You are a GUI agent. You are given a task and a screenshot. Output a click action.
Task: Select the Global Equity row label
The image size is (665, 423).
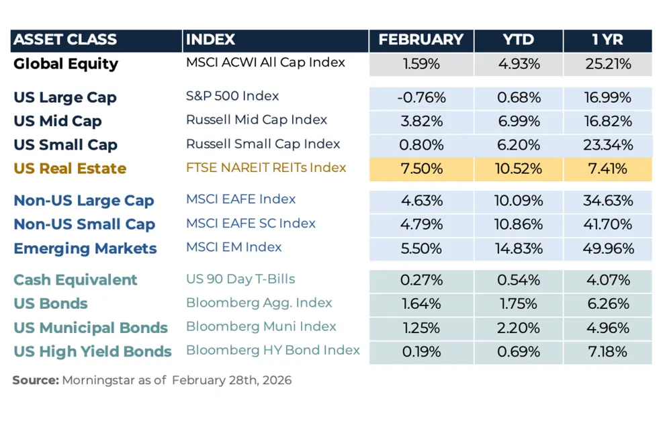point(66,64)
